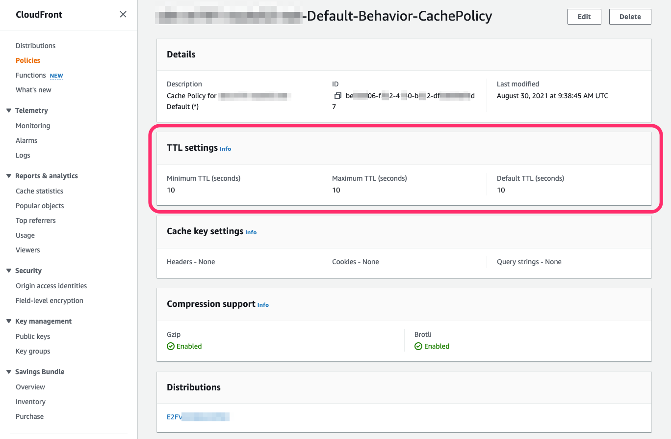Open the Compression support Info link
Screen dimensions: 671x439
pos(263,305)
